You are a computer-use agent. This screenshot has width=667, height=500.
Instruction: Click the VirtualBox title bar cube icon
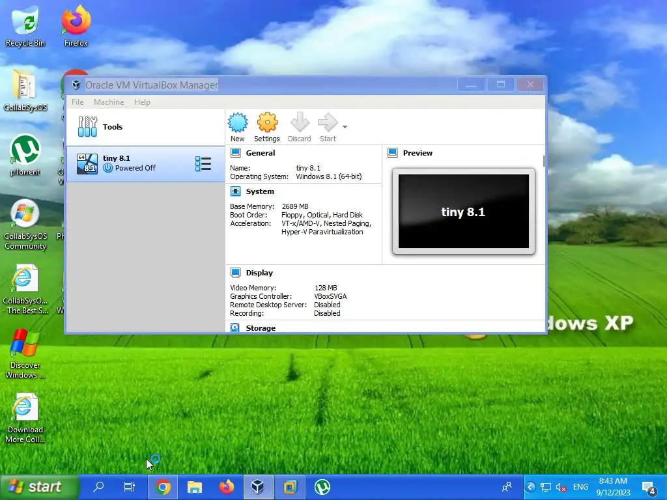(76, 85)
